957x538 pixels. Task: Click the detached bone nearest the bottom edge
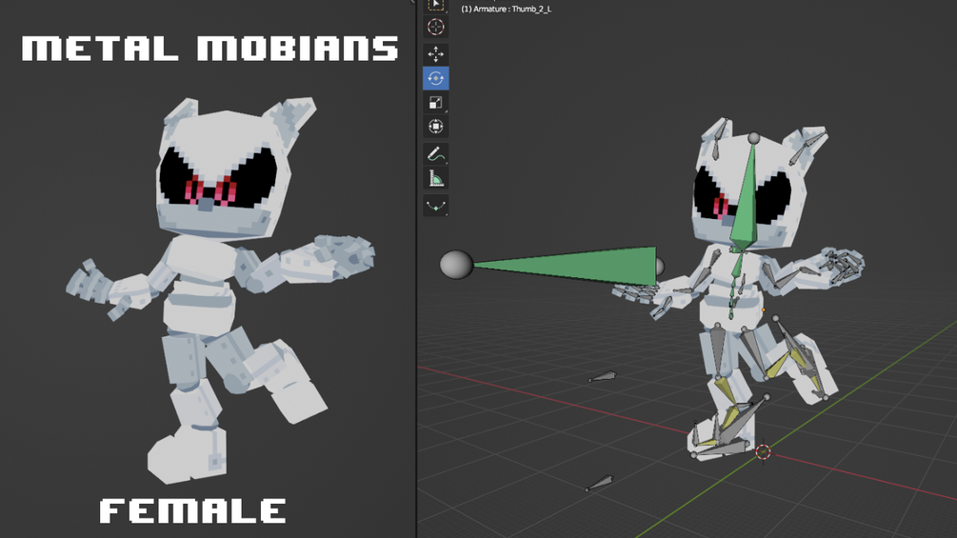(x=599, y=484)
